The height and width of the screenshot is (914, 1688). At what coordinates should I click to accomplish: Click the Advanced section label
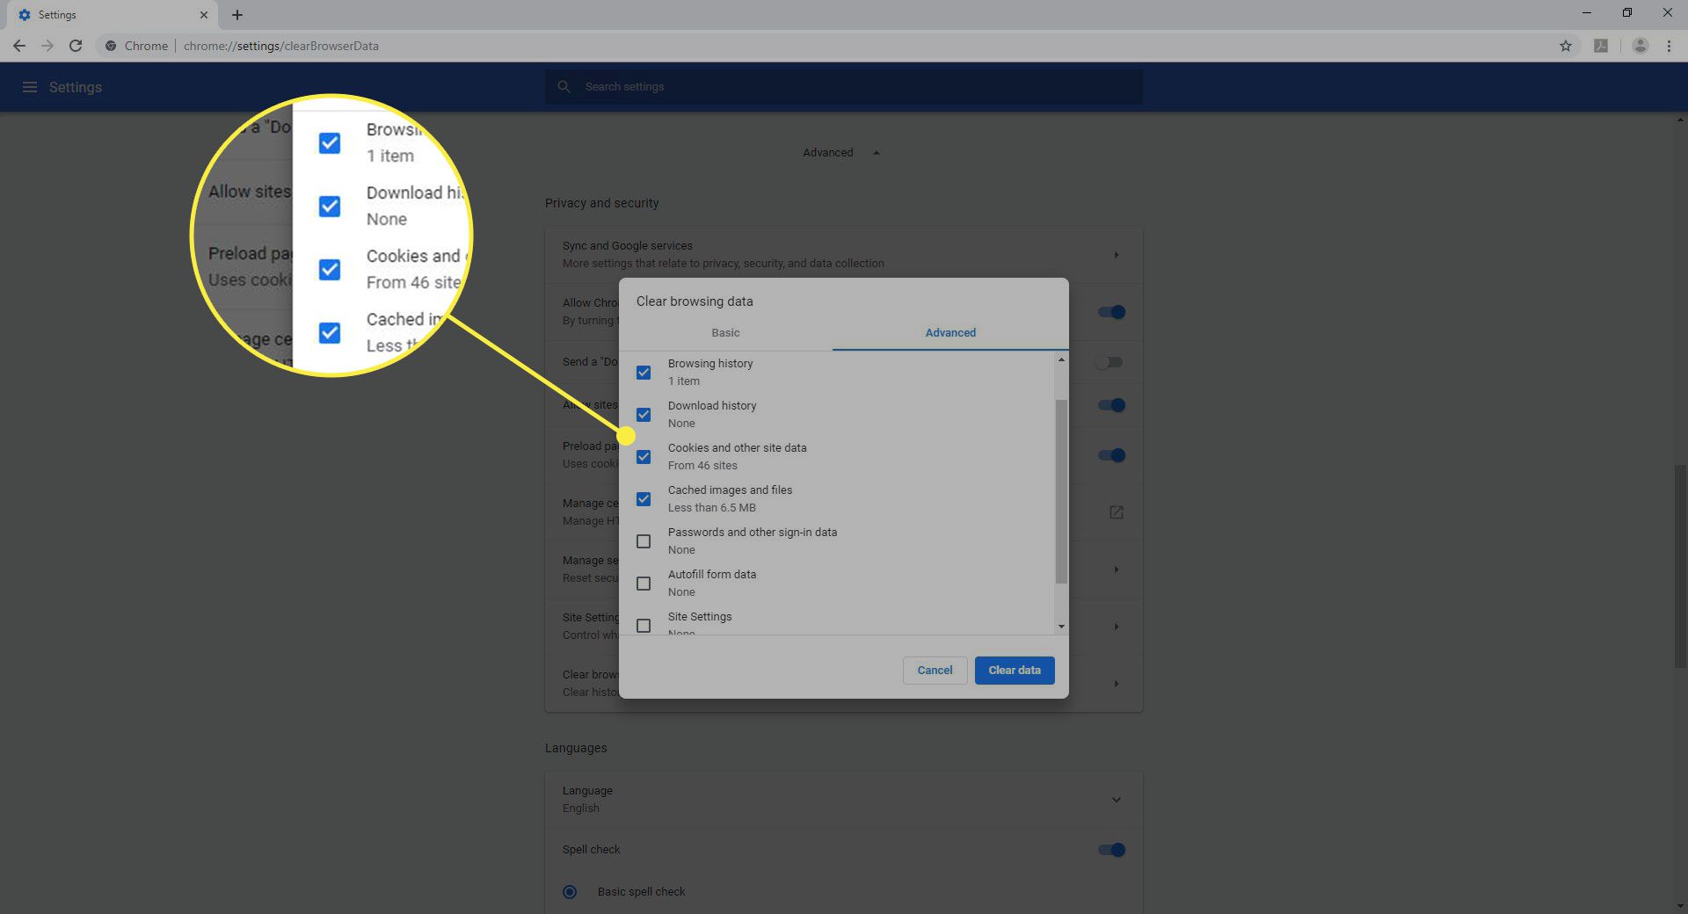coord(827,153)
